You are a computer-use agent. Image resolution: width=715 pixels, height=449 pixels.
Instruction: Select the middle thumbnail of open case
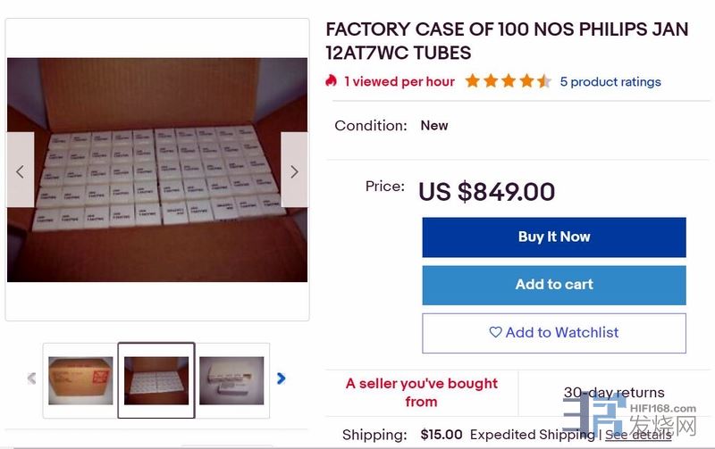(x=156, y=380)
